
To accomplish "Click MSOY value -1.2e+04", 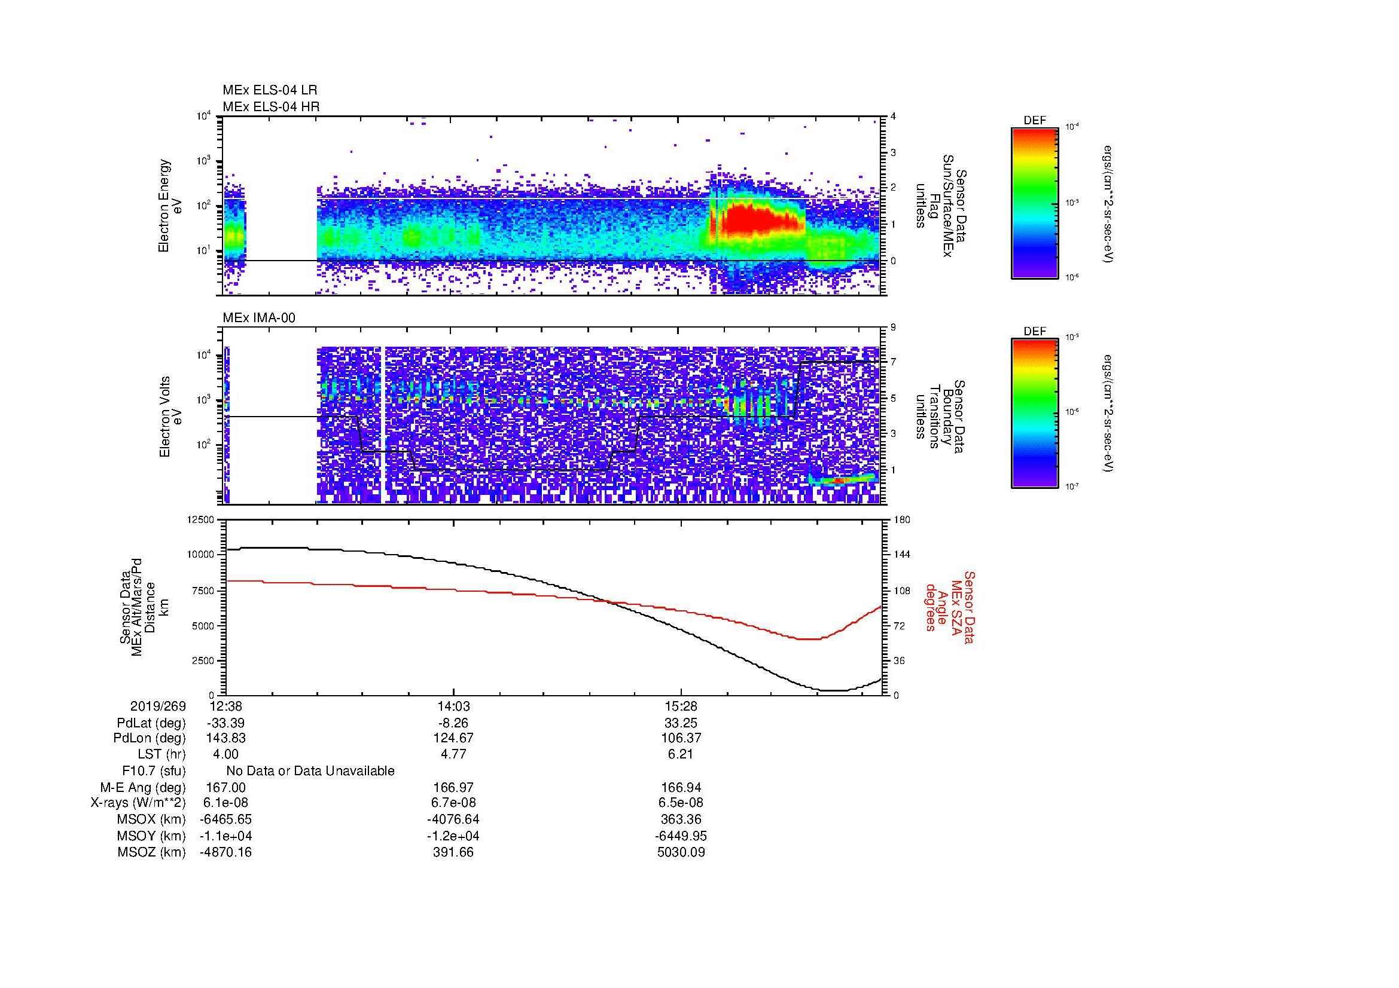I will tap(453, 836).
